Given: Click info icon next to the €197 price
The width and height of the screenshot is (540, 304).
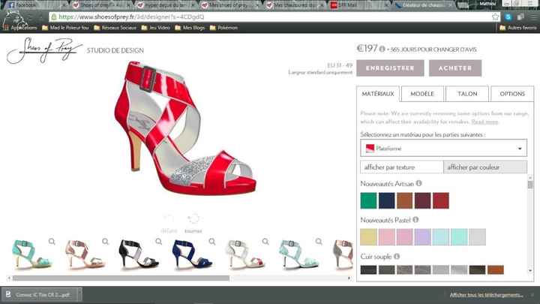Looking at the screenshot, I should tap(382, 50).
